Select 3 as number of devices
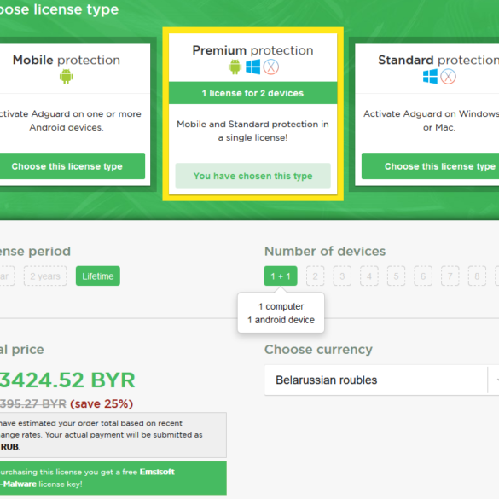This screenshot has height=499, width=499. [342, 276]
